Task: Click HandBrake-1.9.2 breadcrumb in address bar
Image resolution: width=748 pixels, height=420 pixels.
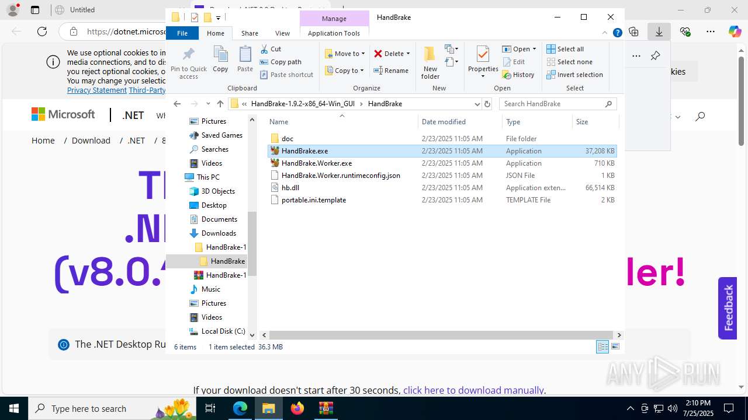Action: [x=303, y=104]
